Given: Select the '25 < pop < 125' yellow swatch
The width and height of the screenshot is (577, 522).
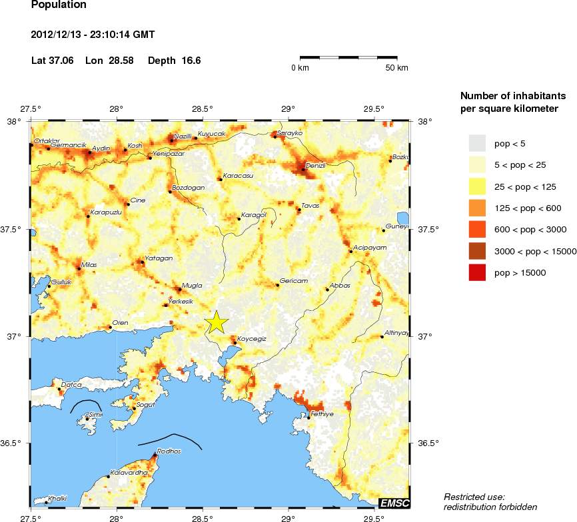Looking at the screenshot, I should (477, 186).
